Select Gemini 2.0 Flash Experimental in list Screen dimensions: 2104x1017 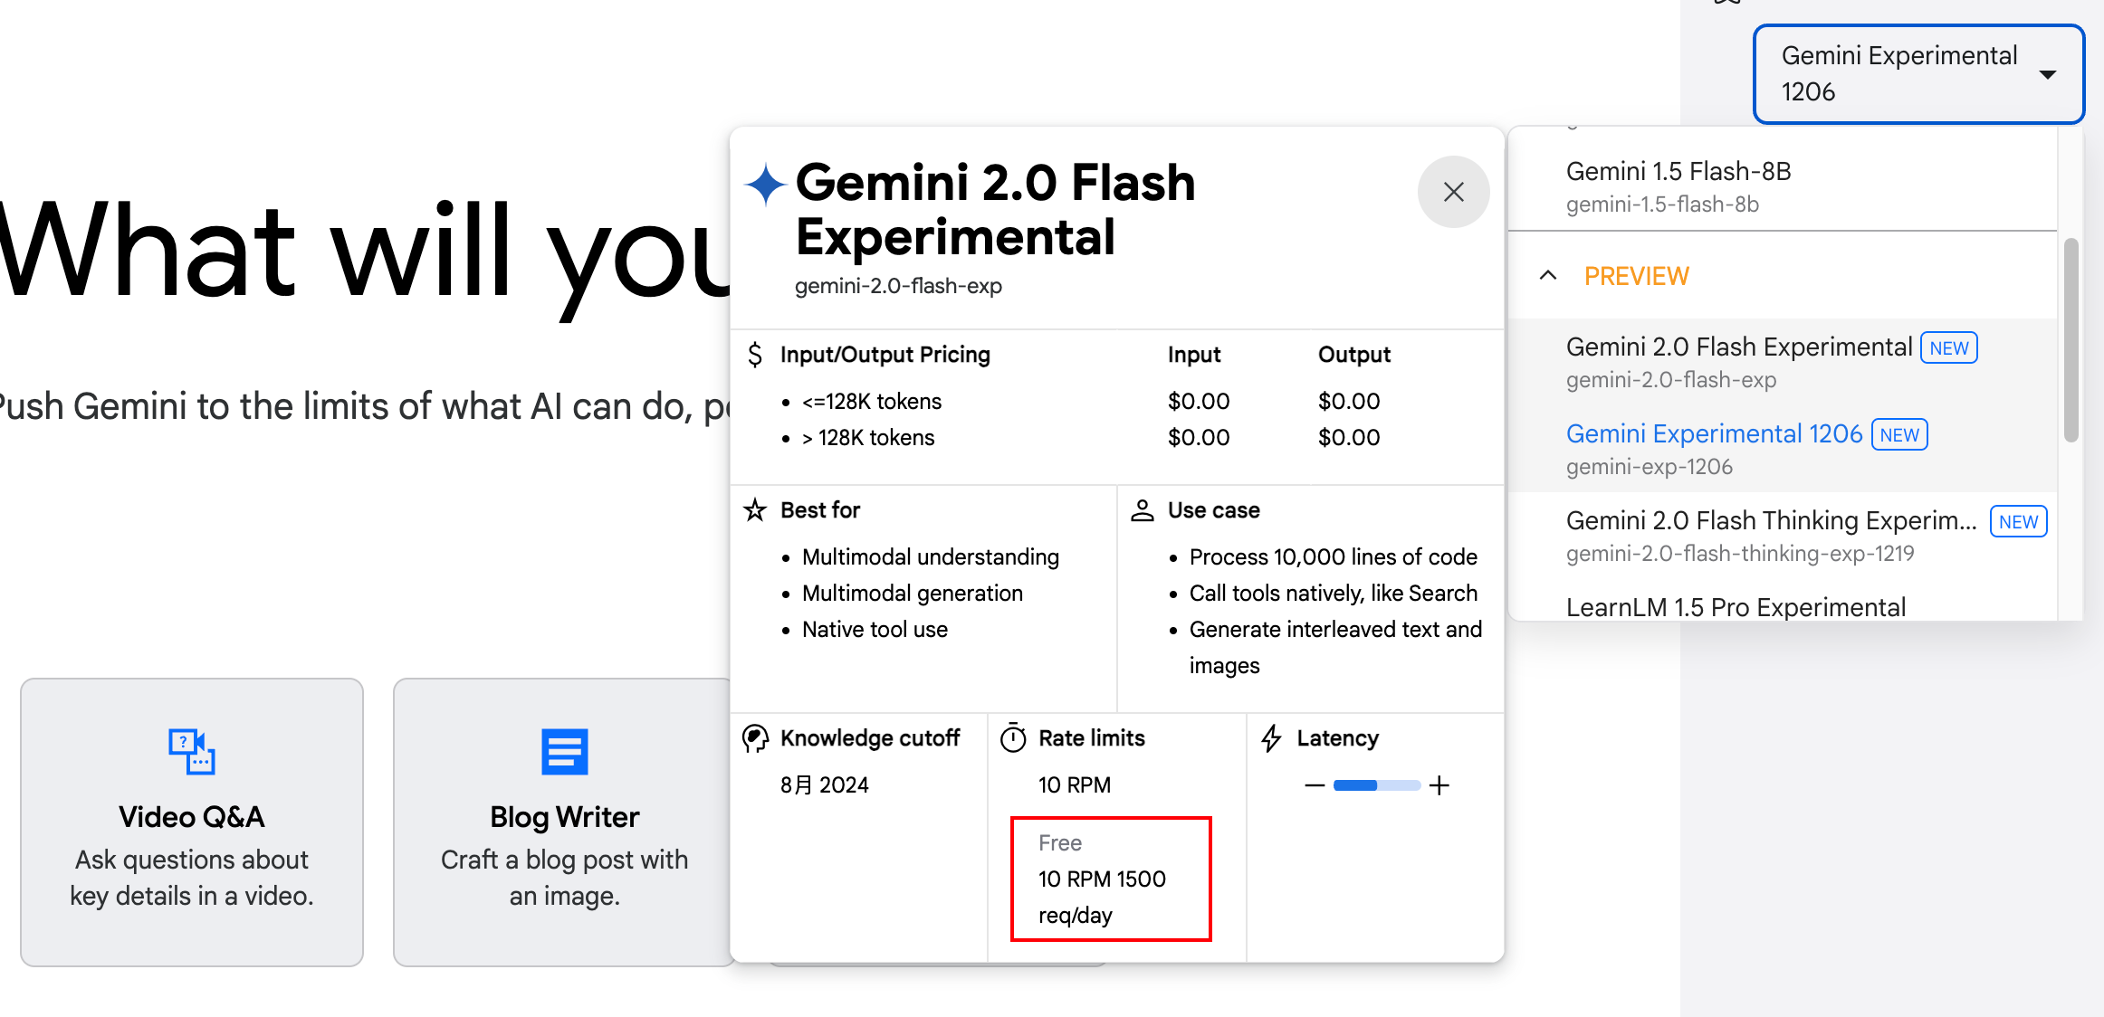[x=1782, y=362]
